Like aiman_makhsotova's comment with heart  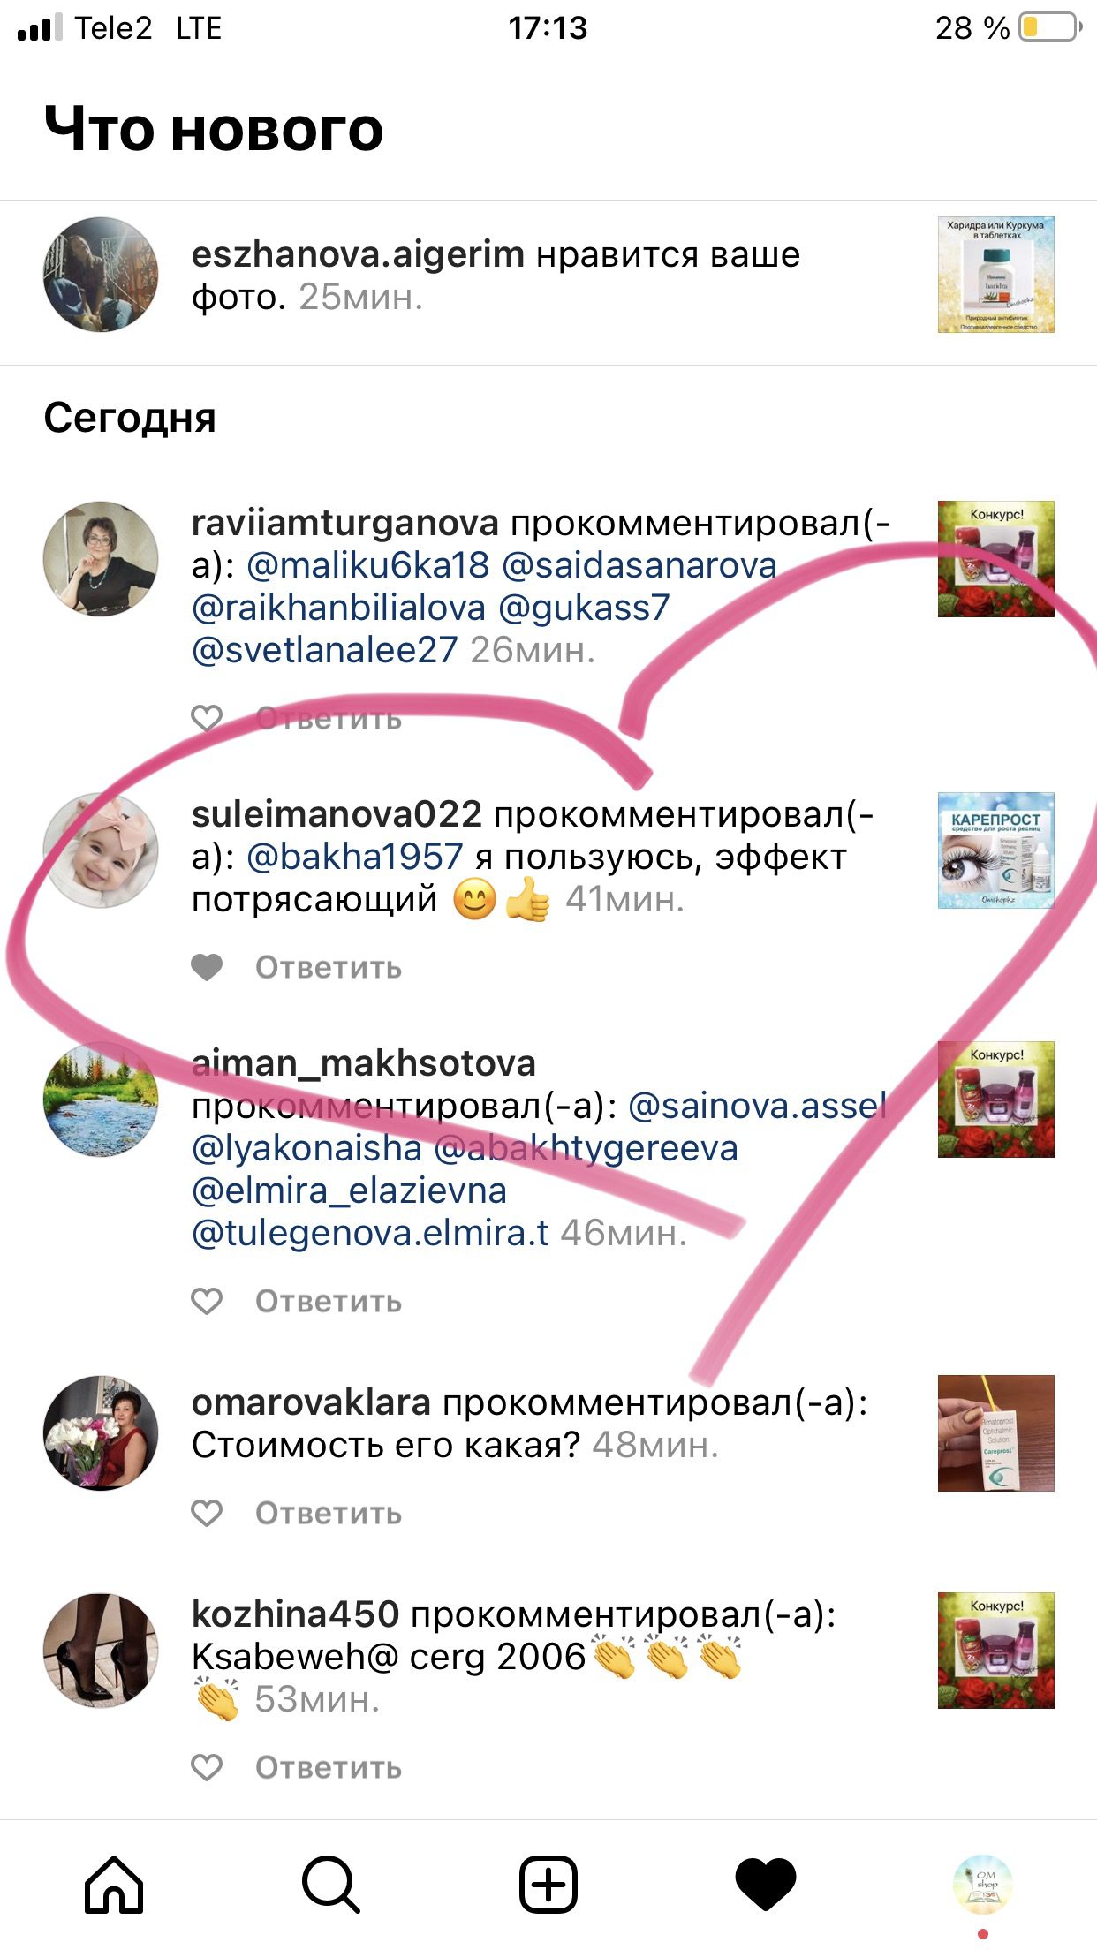pos(207,1302)
